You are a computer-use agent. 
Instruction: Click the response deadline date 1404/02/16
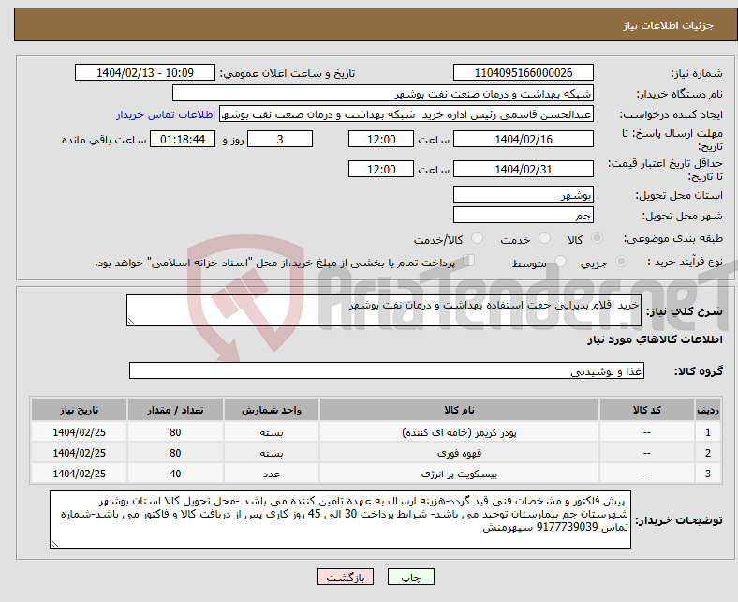click(x=523, y=139)
